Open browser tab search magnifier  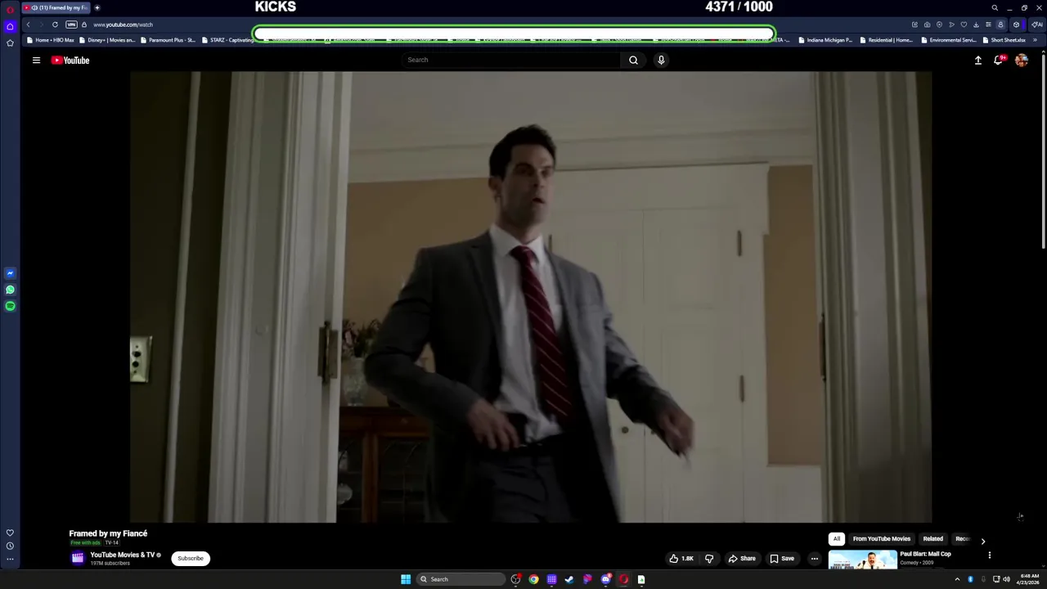pyautogui.click(x=995, y=8)
